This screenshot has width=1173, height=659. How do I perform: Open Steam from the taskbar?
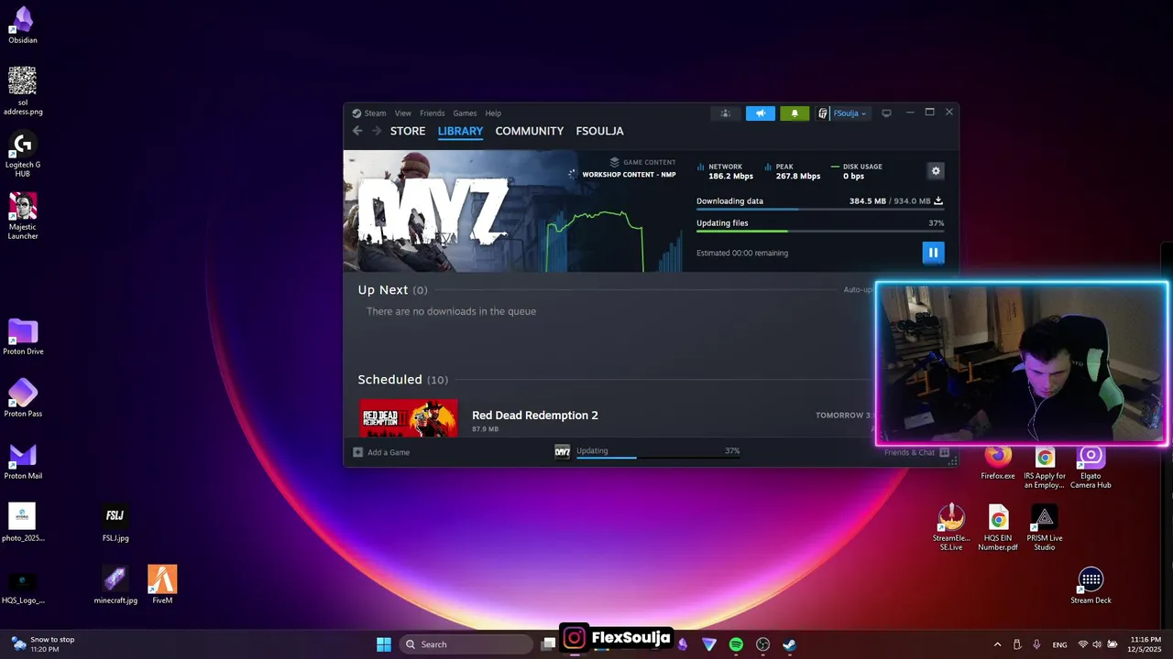click(x=789, y=644)
